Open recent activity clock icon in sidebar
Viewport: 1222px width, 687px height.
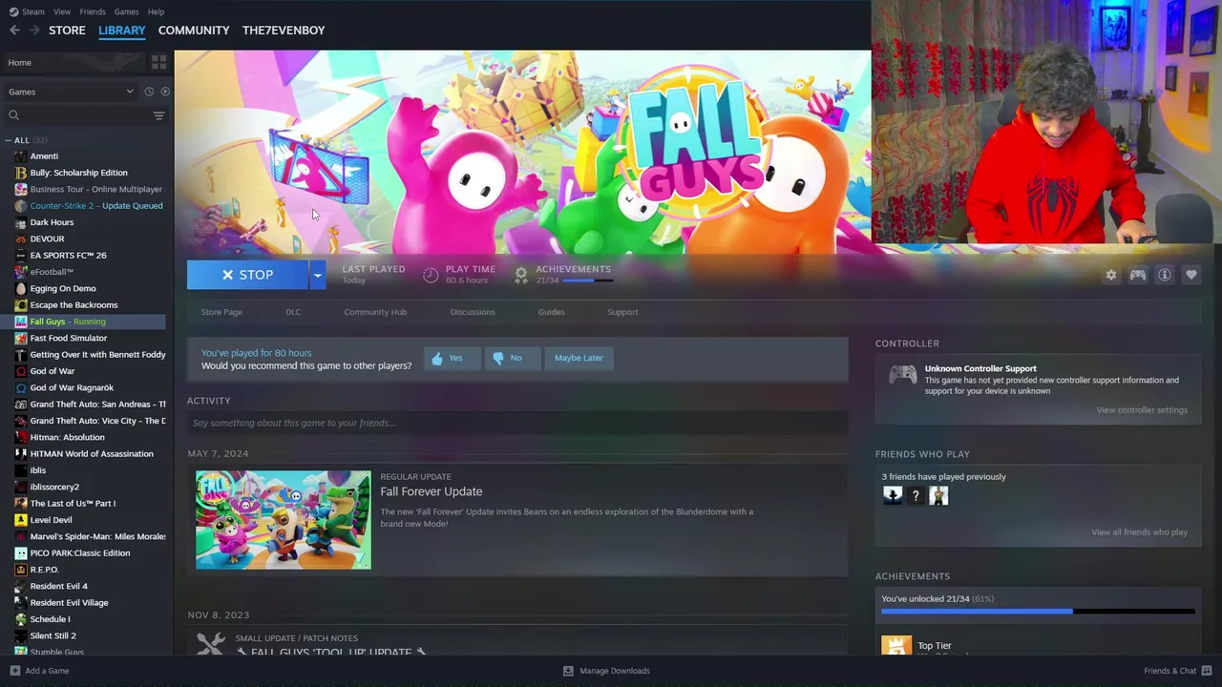click(149, 92)
